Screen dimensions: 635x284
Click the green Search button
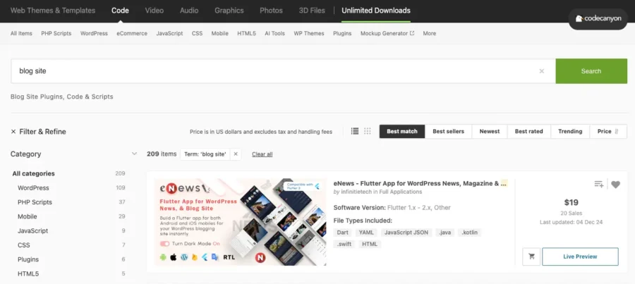(591, 71)
